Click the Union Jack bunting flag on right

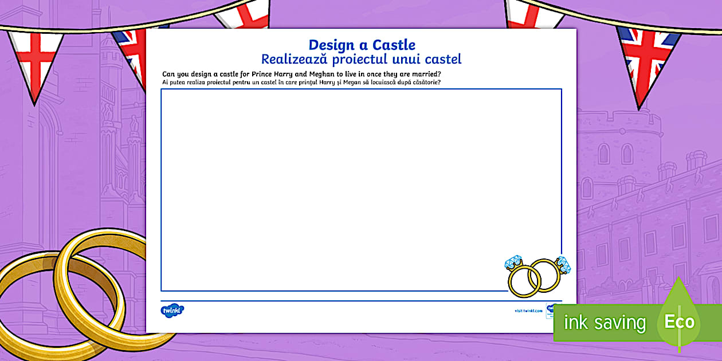[648, 60]
